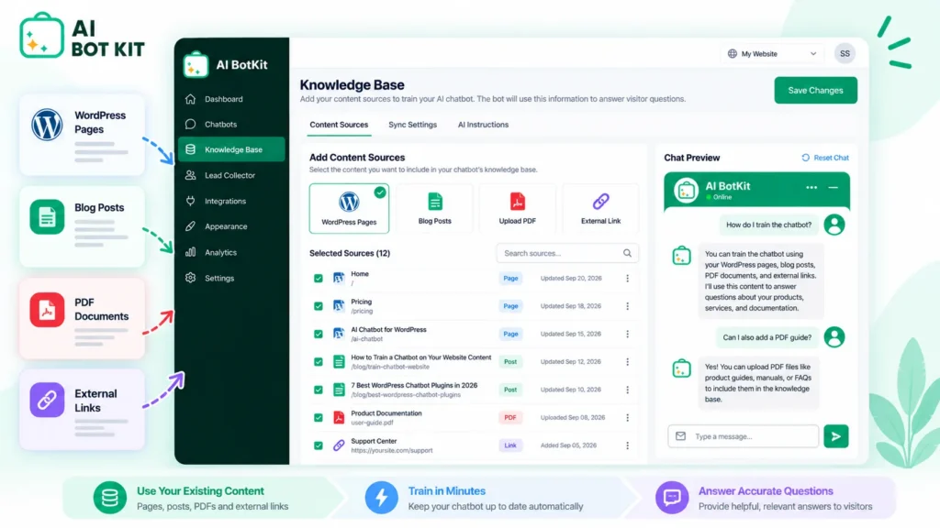
Task: Uncheck How to Train a Chatbot checkbox
Action: tap(319, 361)
